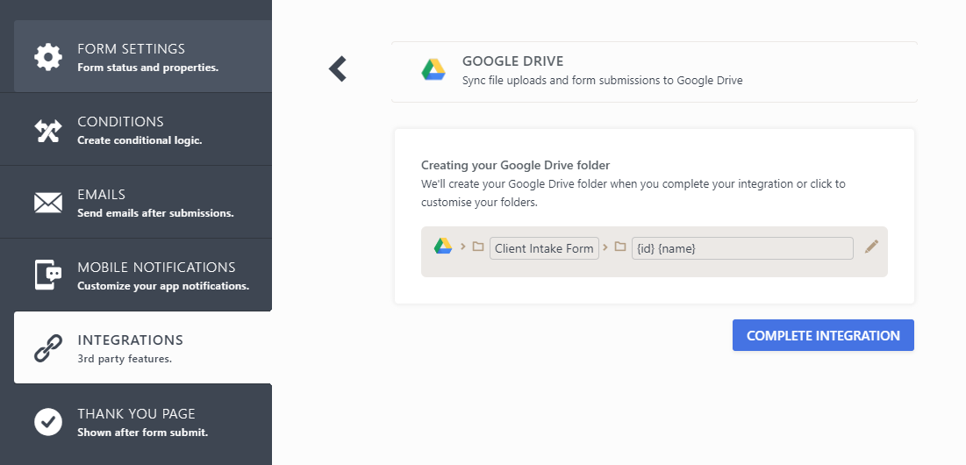
Task: Click the Form Settings gear icon
Action: click(x=48, y=57)
